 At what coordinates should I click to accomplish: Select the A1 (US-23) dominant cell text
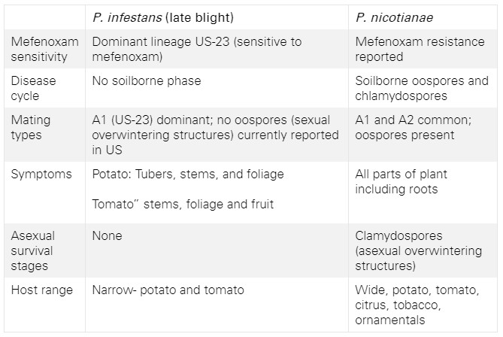click(211, 135)
